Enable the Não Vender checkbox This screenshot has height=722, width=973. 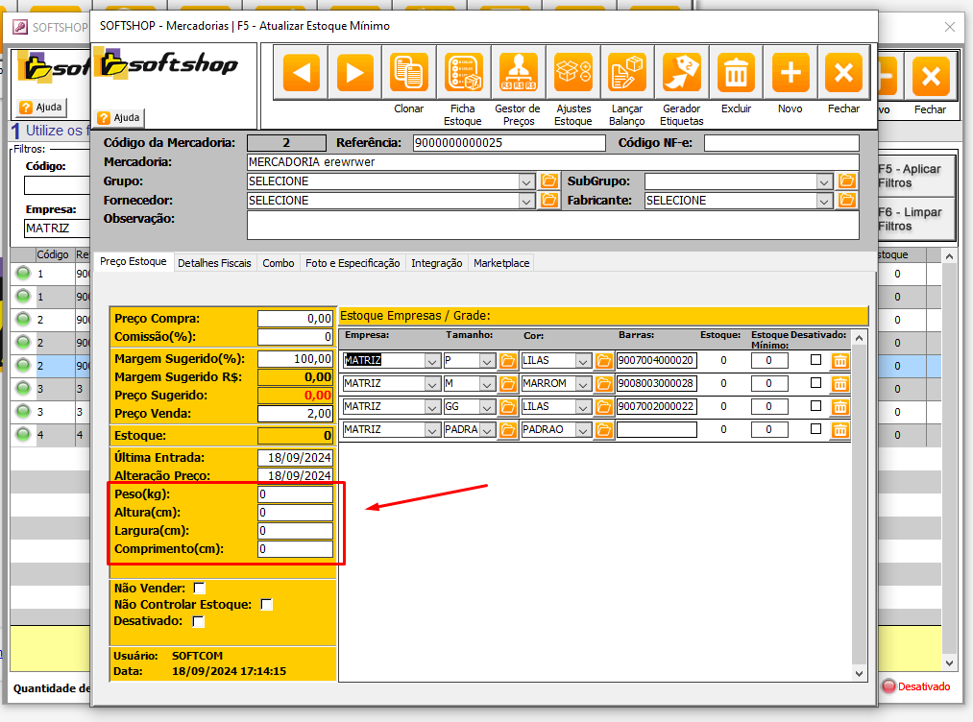point(200,588)
